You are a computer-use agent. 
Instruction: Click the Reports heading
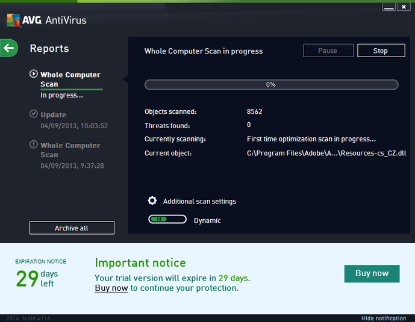click(49, 48)
